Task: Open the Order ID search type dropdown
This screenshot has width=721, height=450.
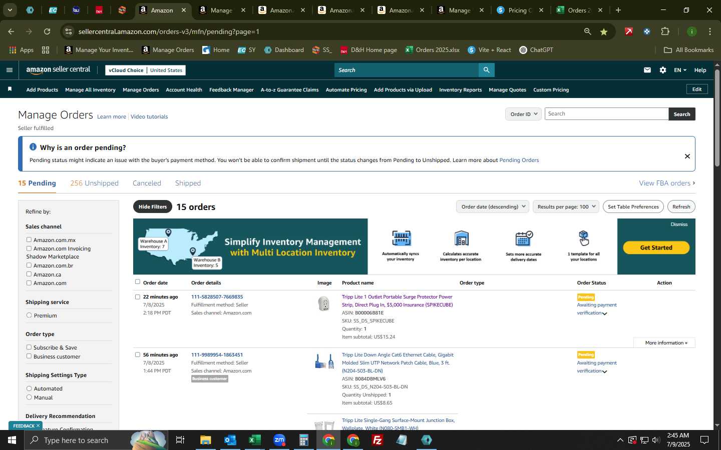Action: 523,114
